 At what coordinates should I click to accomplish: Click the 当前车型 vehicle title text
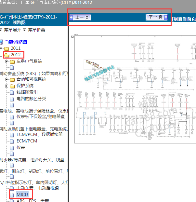[x=46, y=3]
